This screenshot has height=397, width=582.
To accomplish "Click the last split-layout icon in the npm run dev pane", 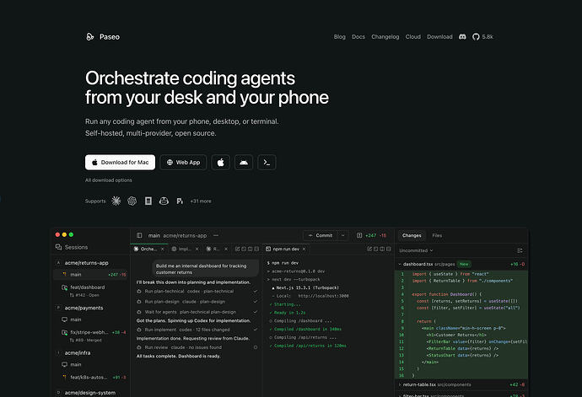I will pyautogui.click(x=389, y=249).
